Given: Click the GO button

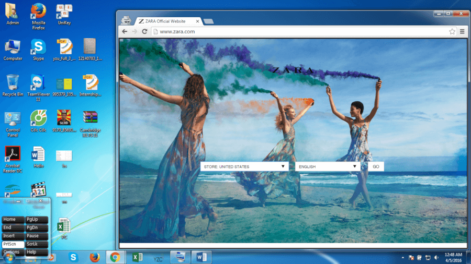Looking at the screenshot, I should [x=376, y=166].
